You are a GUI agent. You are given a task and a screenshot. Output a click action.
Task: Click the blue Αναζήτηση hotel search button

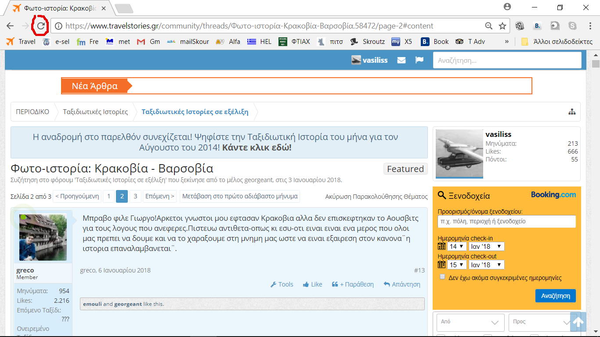coord(555,296)
